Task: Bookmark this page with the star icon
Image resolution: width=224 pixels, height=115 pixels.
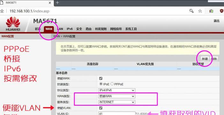Action: (200, 11)
